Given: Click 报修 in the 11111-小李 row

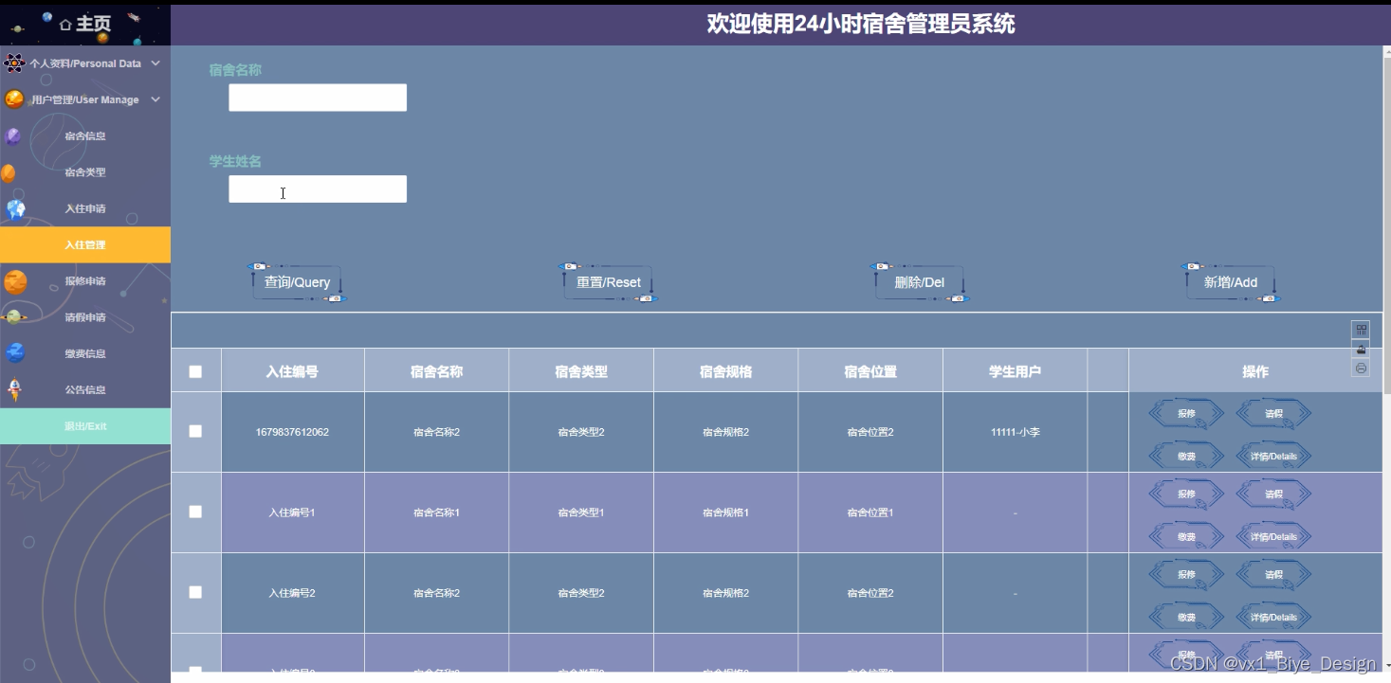Looking at the screenshot, I should [x=1186, y=414].
